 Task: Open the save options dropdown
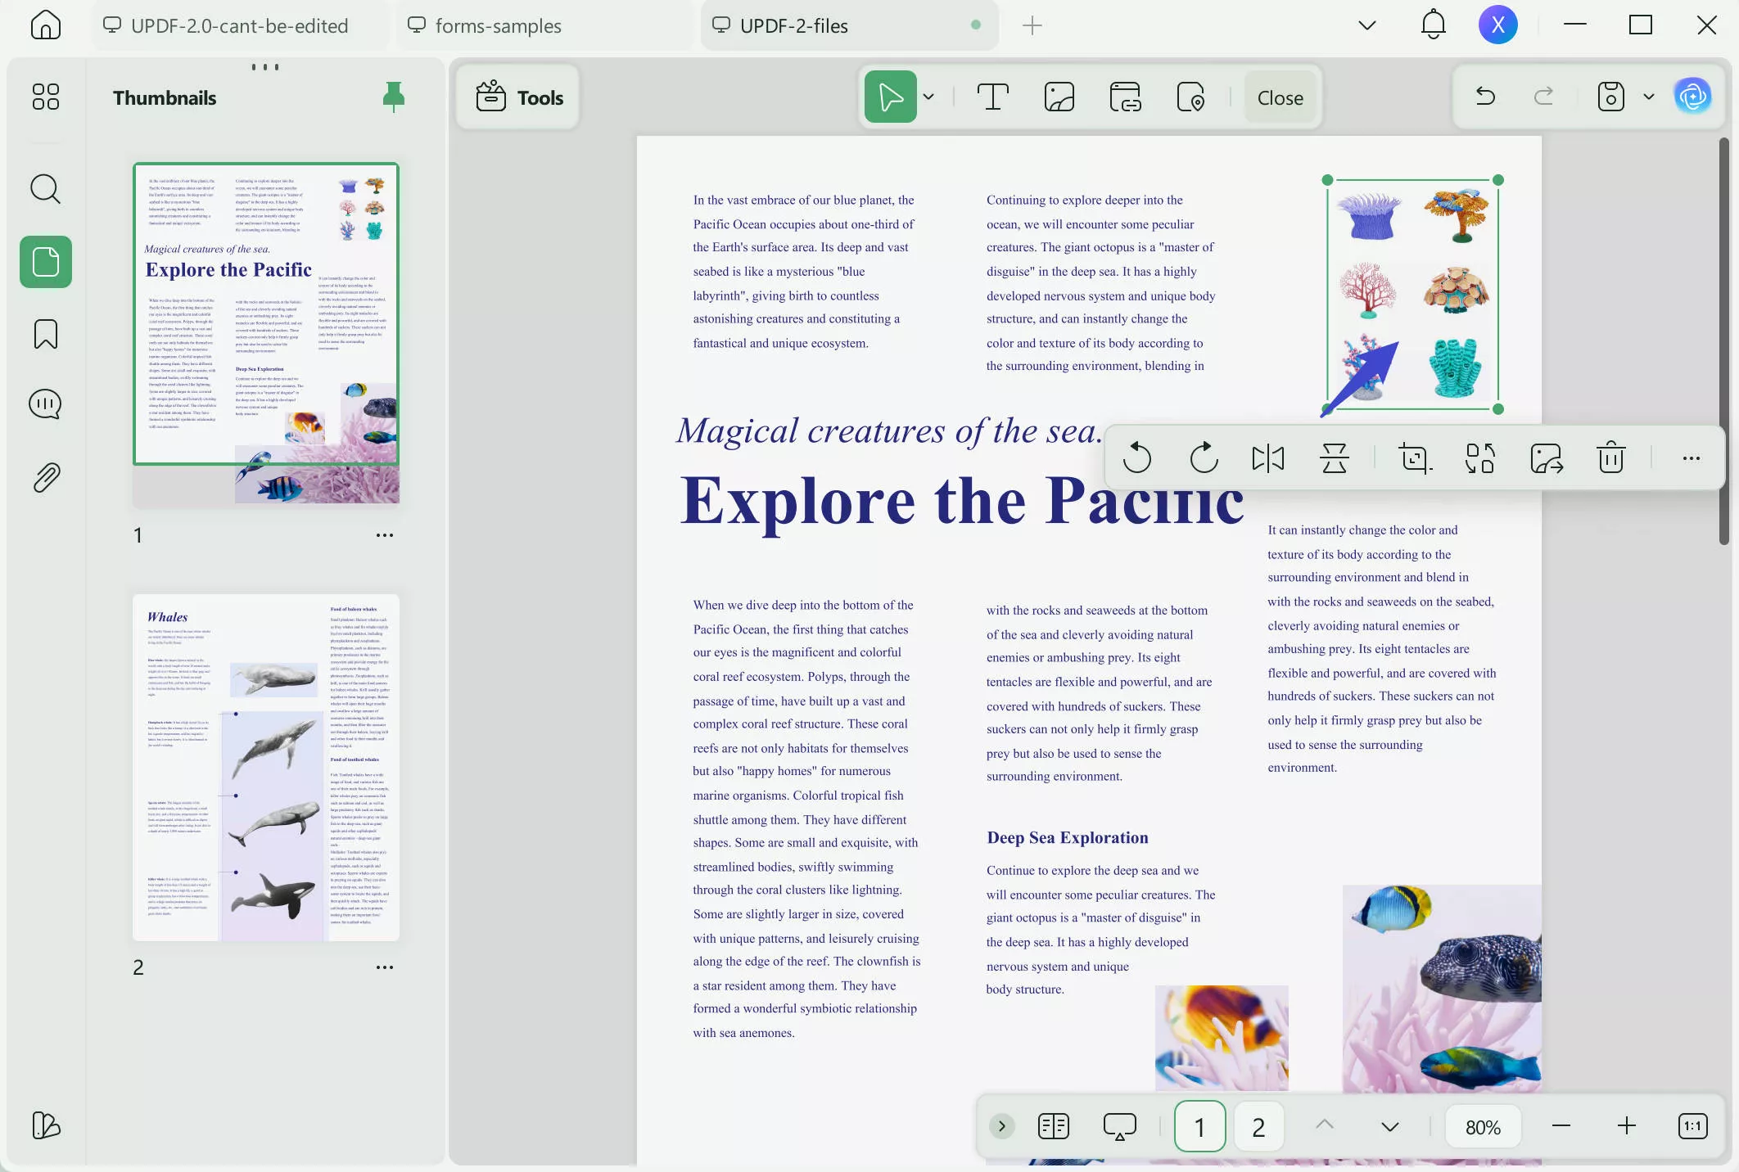click(x=1648, y=97)
